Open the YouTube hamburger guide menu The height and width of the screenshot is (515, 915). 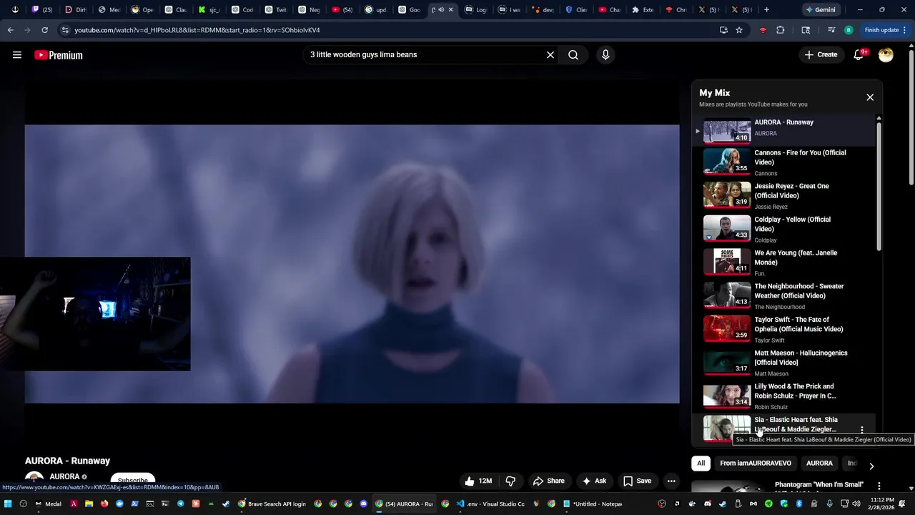(17, 55)
